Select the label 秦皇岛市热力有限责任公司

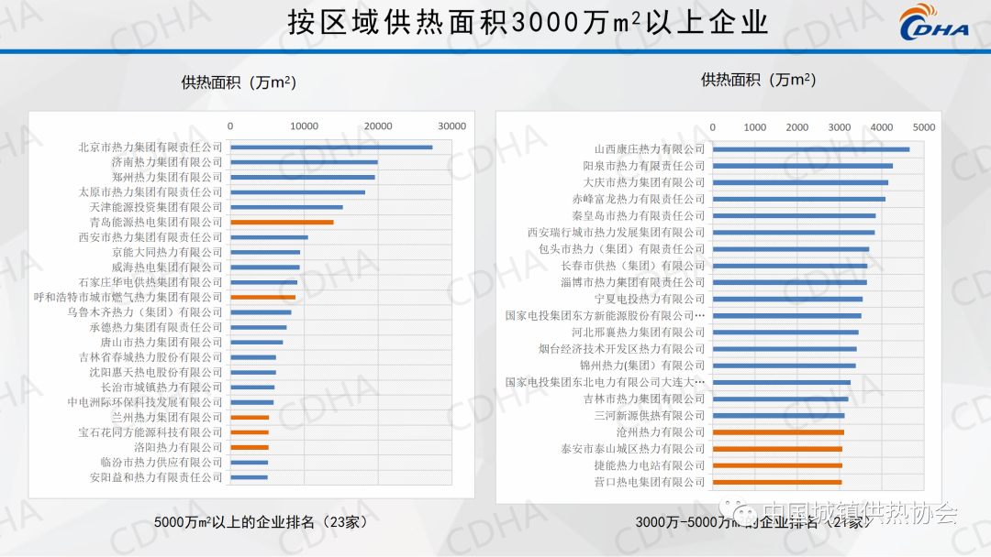pos(639,215)
